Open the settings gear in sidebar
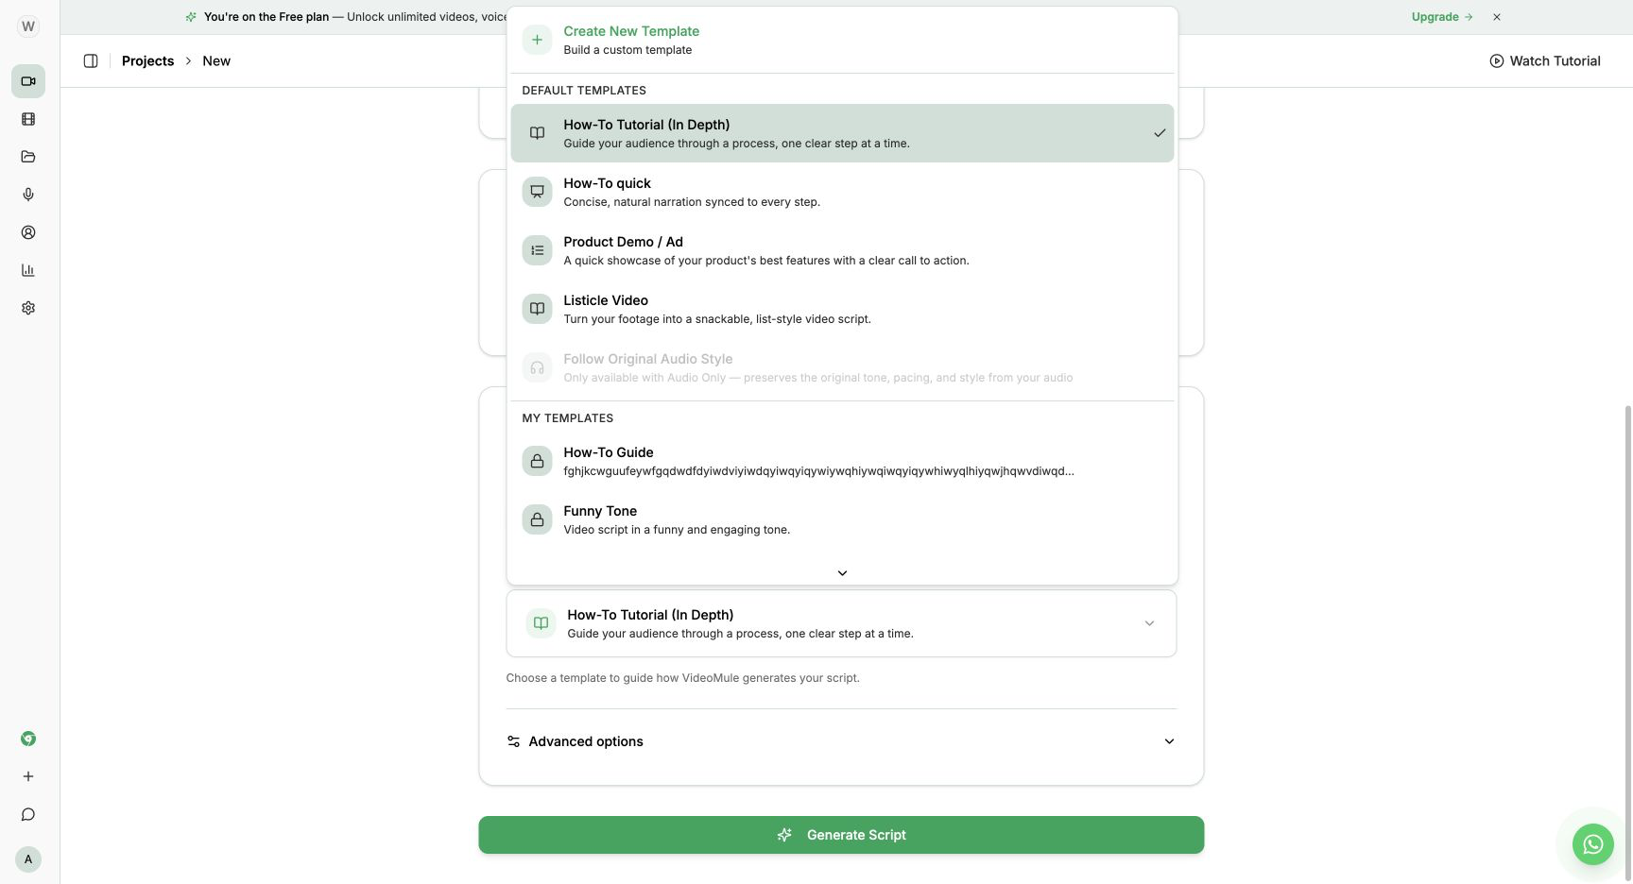This screenshot has width=1633, height=884. tap(28, 308)
